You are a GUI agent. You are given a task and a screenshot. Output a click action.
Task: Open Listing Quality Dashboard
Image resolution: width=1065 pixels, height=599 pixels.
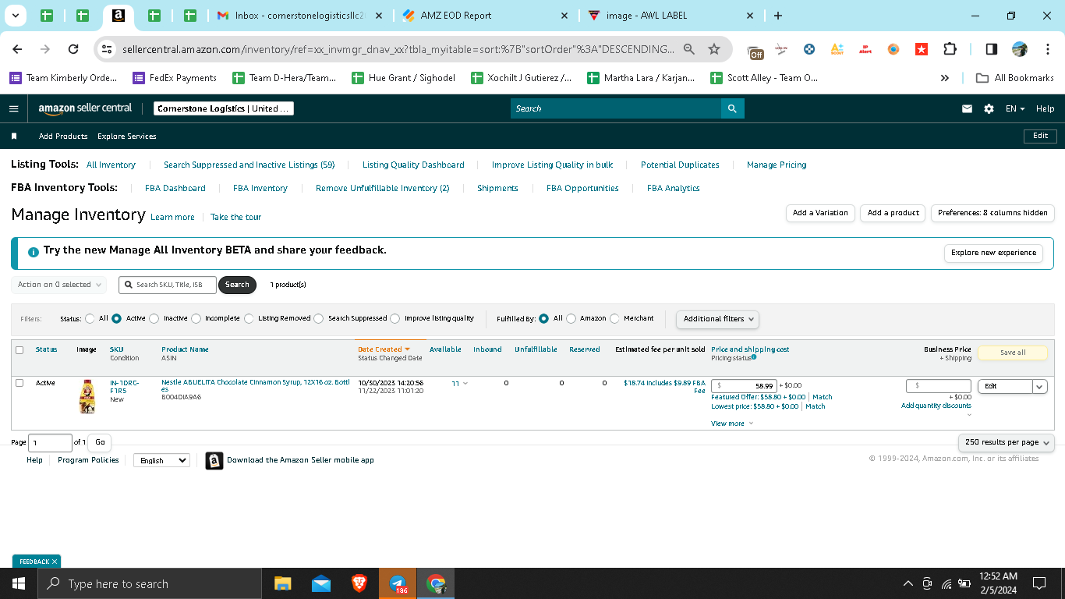pos(413,165)
